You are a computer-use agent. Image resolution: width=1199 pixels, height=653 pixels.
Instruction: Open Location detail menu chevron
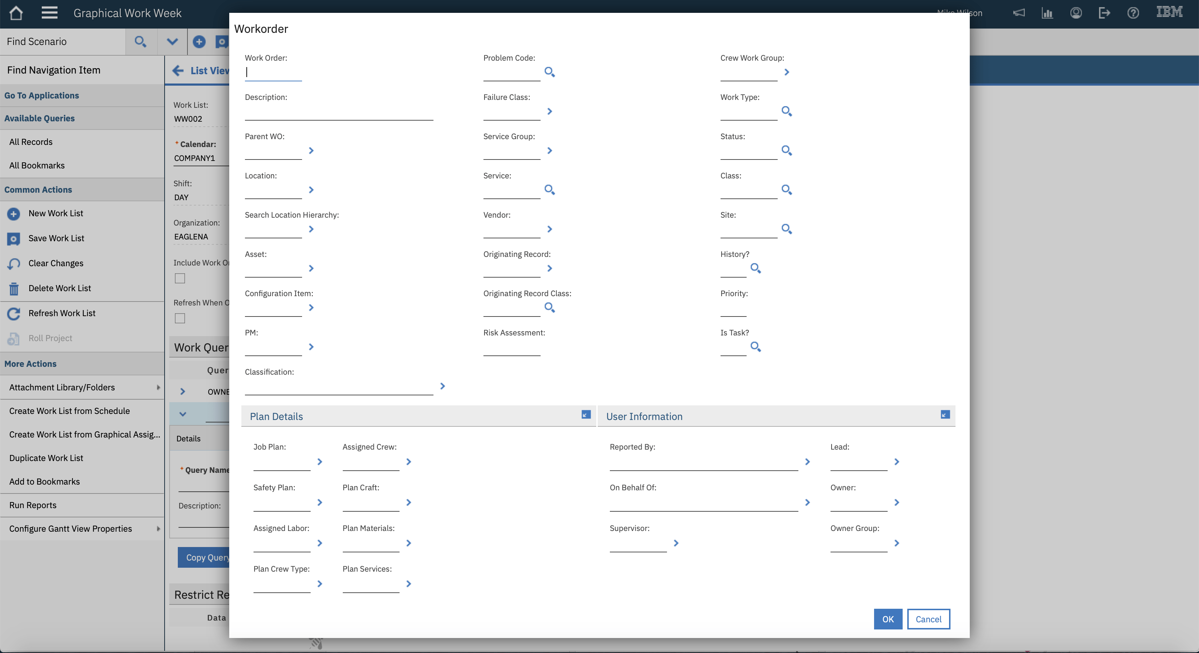311,190
